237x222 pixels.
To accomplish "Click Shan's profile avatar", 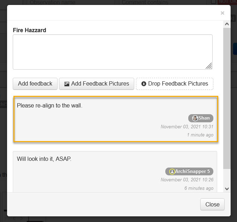I will (195, 118).
